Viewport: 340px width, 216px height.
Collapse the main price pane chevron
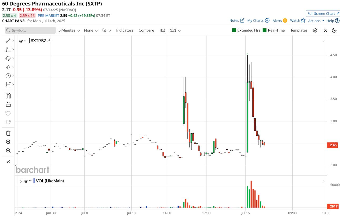pyautogui.click(x=323, y=41)
